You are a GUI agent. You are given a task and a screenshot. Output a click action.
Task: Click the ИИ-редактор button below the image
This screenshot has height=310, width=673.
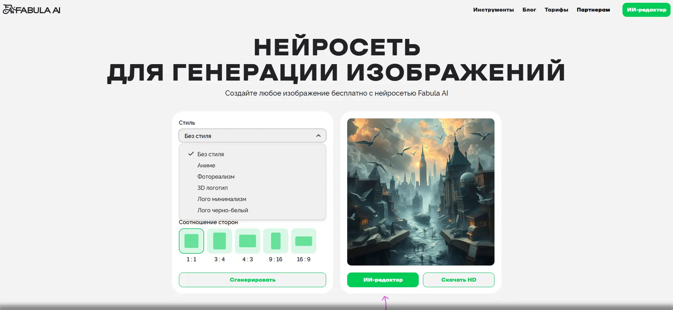[x=383, y=280]
